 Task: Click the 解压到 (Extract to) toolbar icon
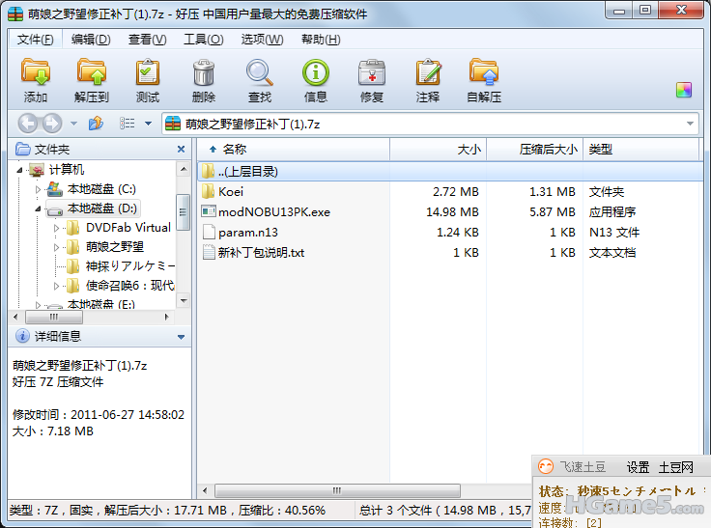[x=91, y=72]
